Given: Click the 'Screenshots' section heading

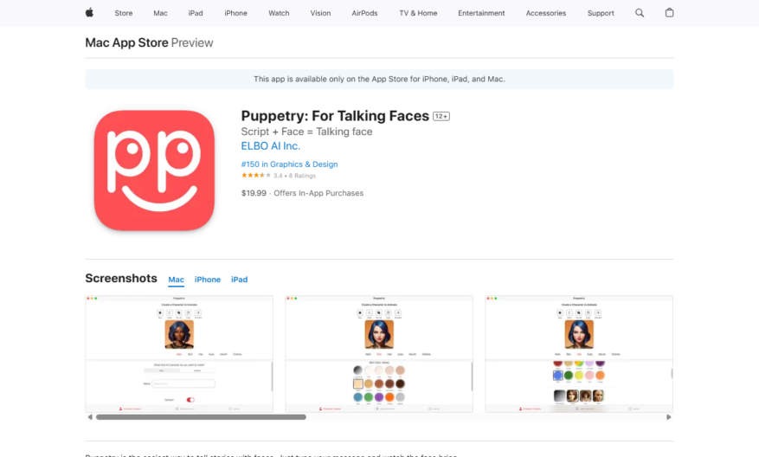Looking at the screenshot, I should 121,279.
